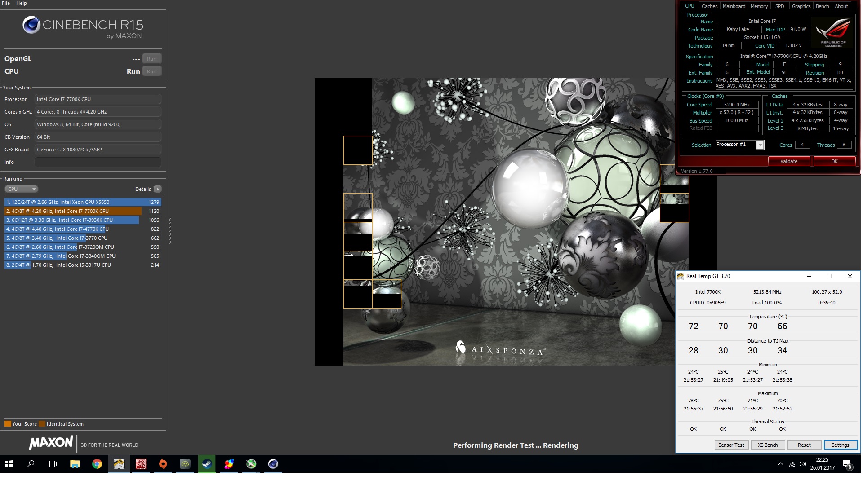Open the green crossed-tools taskbar icon
Screen dimensions: 863x485
click(251, 464)
